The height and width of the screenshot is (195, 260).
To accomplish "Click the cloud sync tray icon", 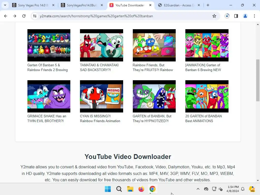I will click(206, 189).
